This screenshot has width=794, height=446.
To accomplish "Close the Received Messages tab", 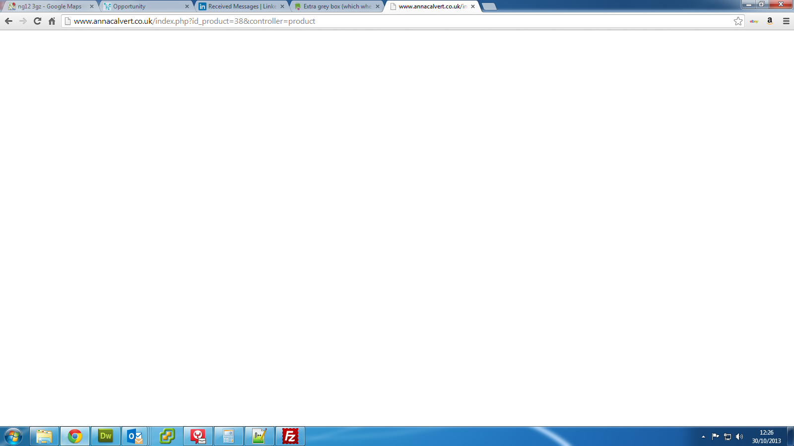I will (x=282, y=6).
